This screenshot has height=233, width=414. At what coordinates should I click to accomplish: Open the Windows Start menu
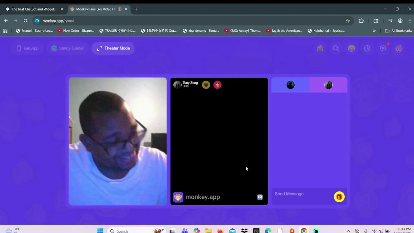point(100,231)
